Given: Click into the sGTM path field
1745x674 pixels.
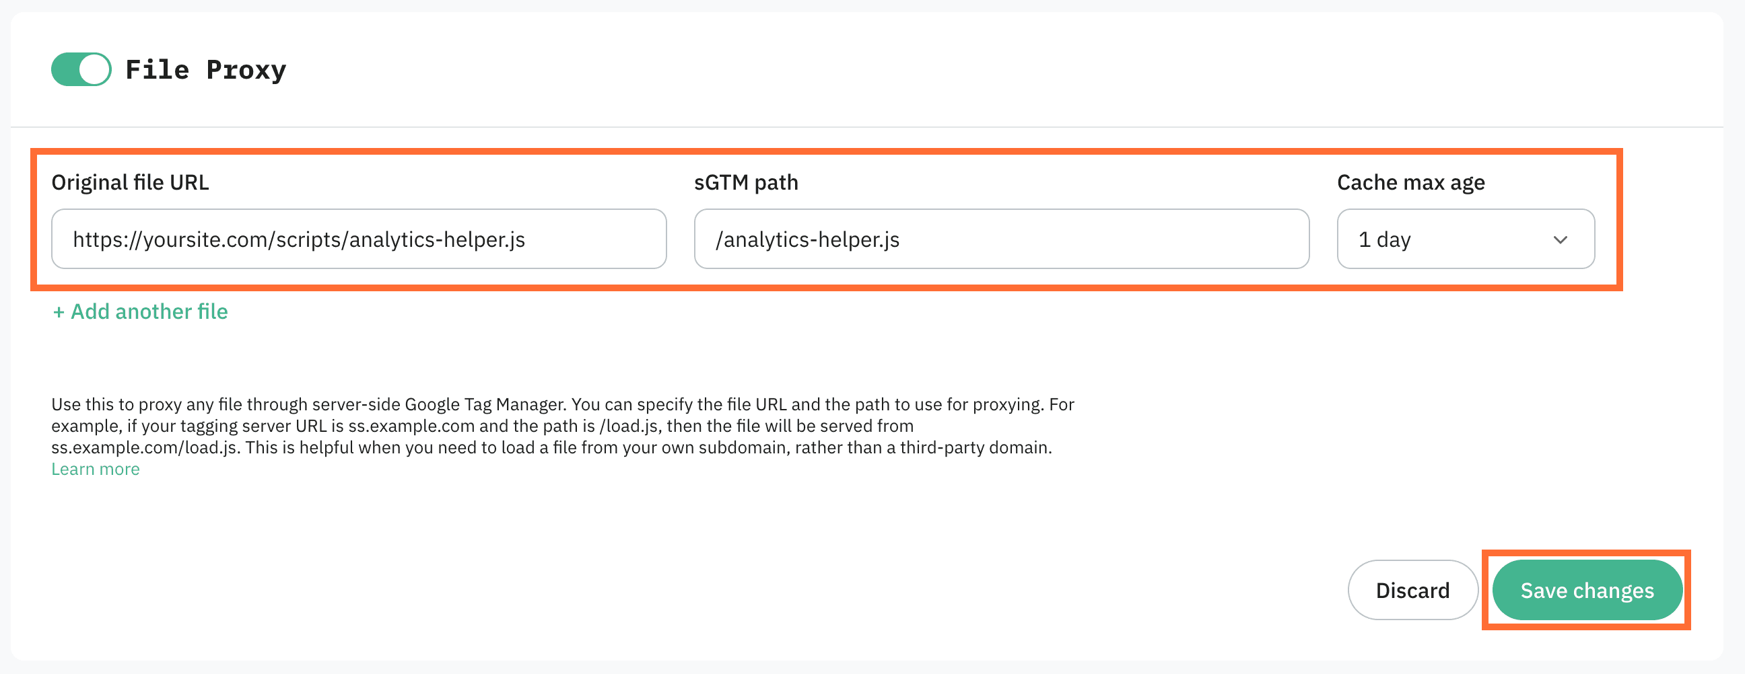Looking at the screenshot, I should [1000, 239].
